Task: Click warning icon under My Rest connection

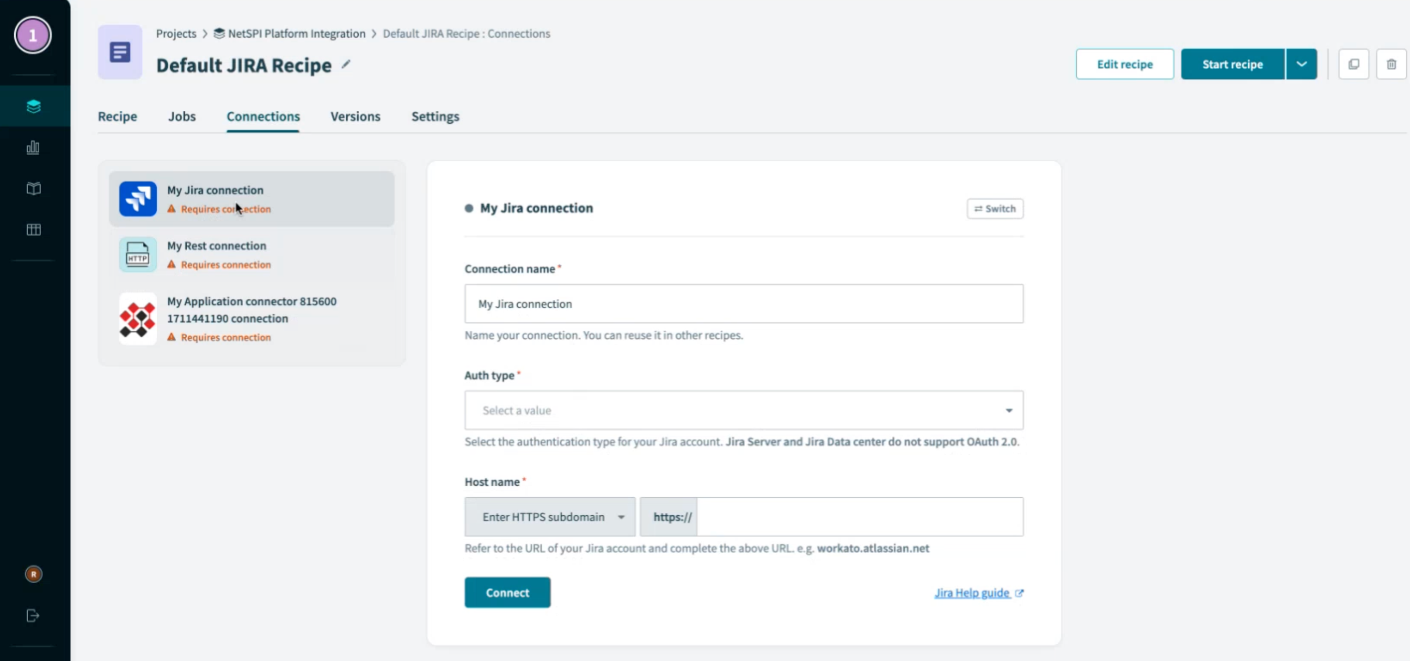Action: click(x=171, y=264)
